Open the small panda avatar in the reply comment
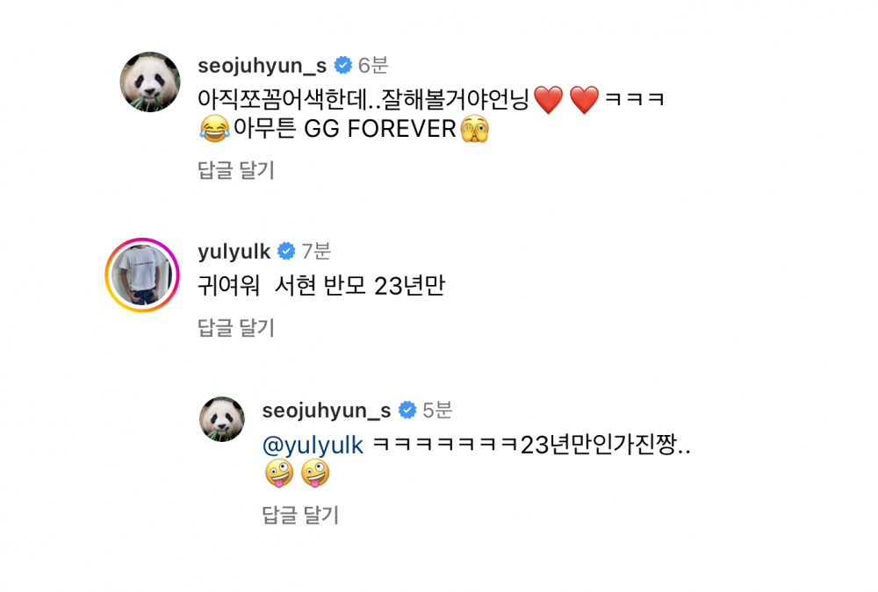 click(x=222, y=419)
